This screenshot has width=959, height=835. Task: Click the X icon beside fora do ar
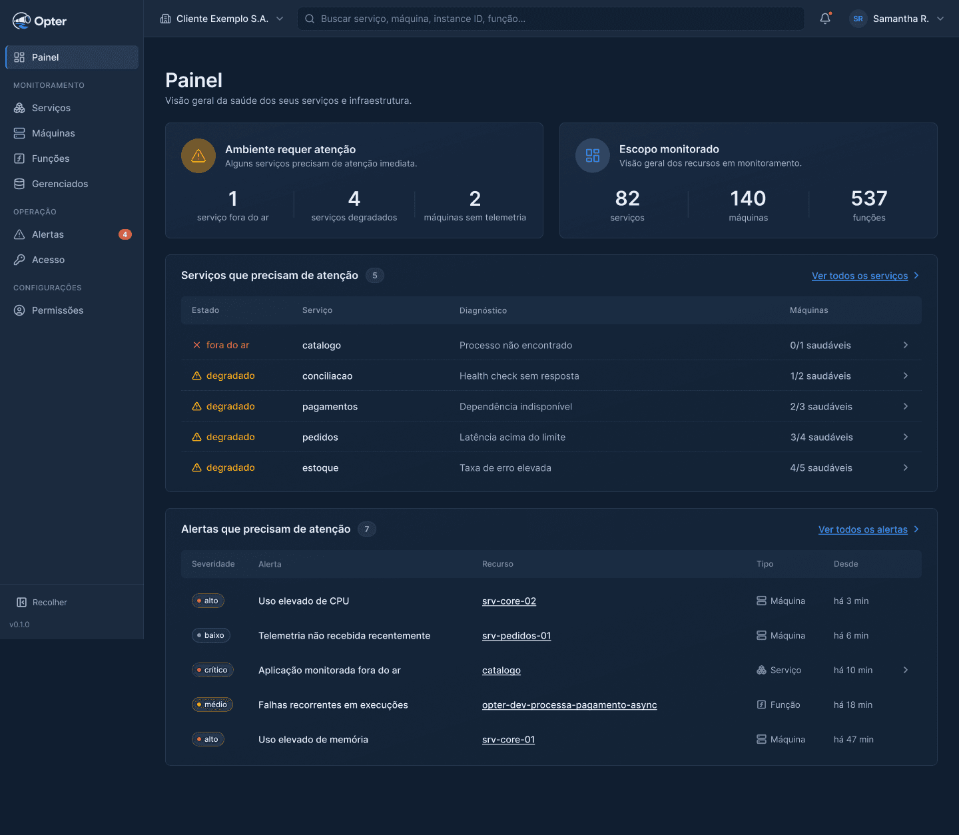click(196, 345)
